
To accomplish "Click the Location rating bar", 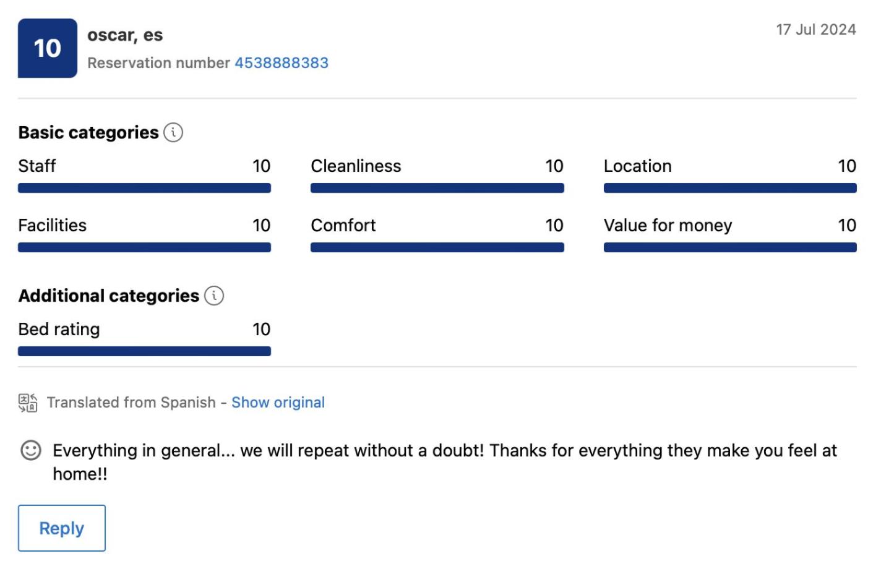I will (x=730, y=188).
